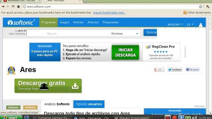
Task: Bookmark this page with the star icon
Action: 200,7
